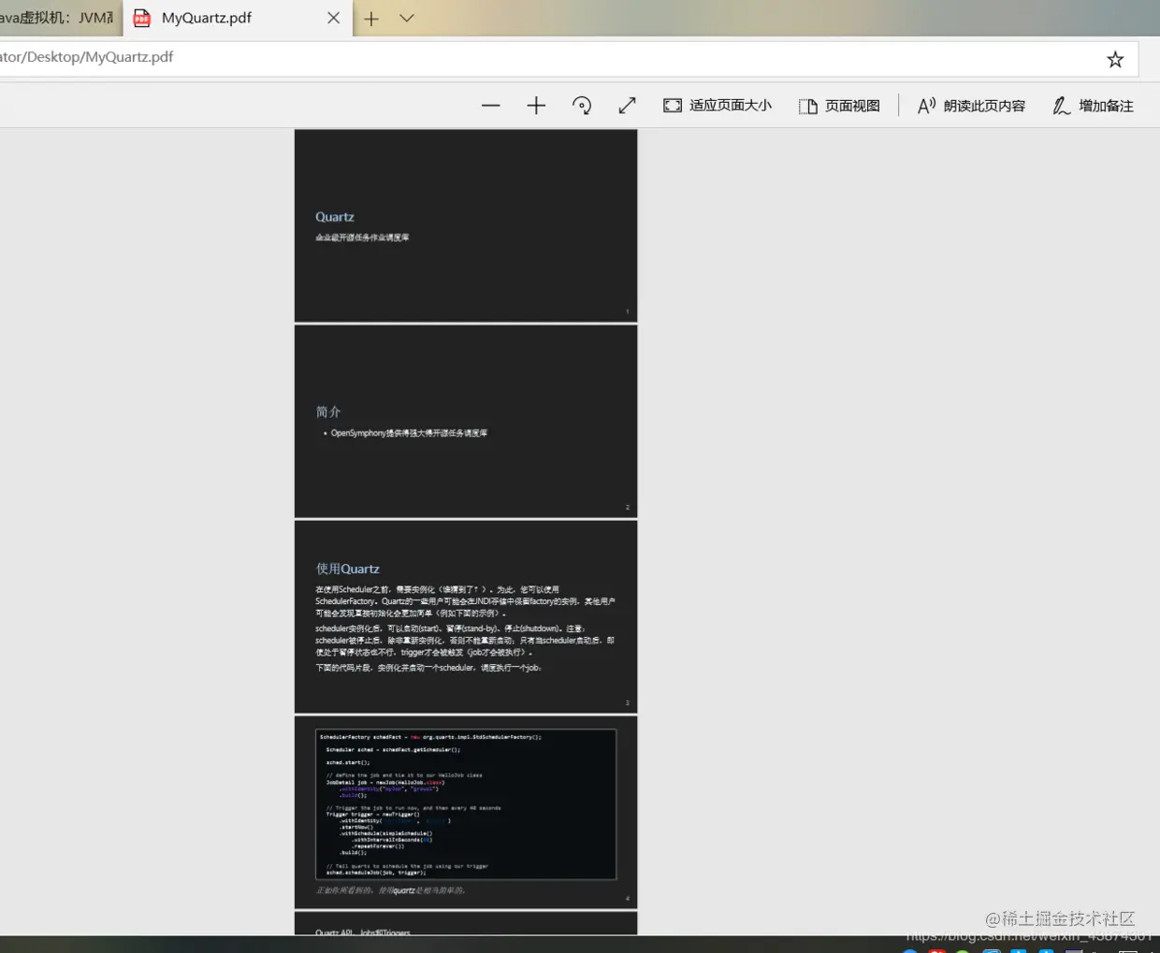Click the Quartz API slide at the bottom
1160x953 pixels.
[x=466, y=924]
